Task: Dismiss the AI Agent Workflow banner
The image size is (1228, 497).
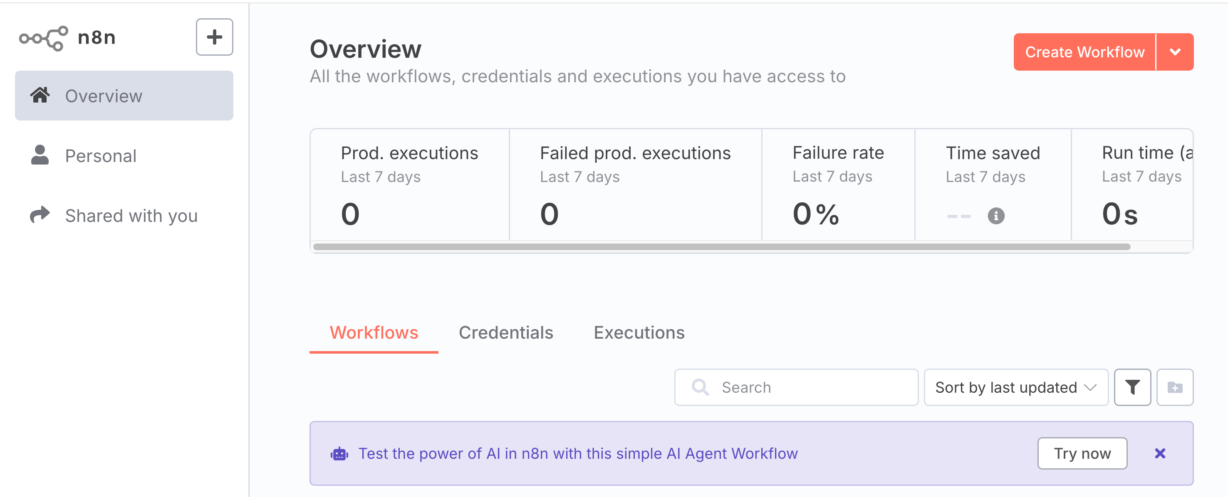Action: coord(1160,453)
